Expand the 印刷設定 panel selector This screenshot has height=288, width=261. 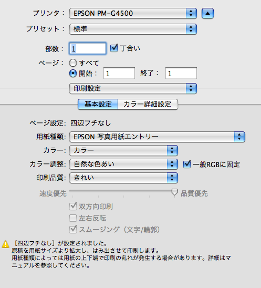pos(133,88)
